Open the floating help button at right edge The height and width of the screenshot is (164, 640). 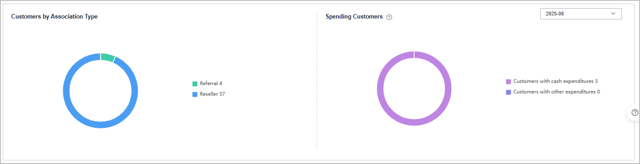634,112
